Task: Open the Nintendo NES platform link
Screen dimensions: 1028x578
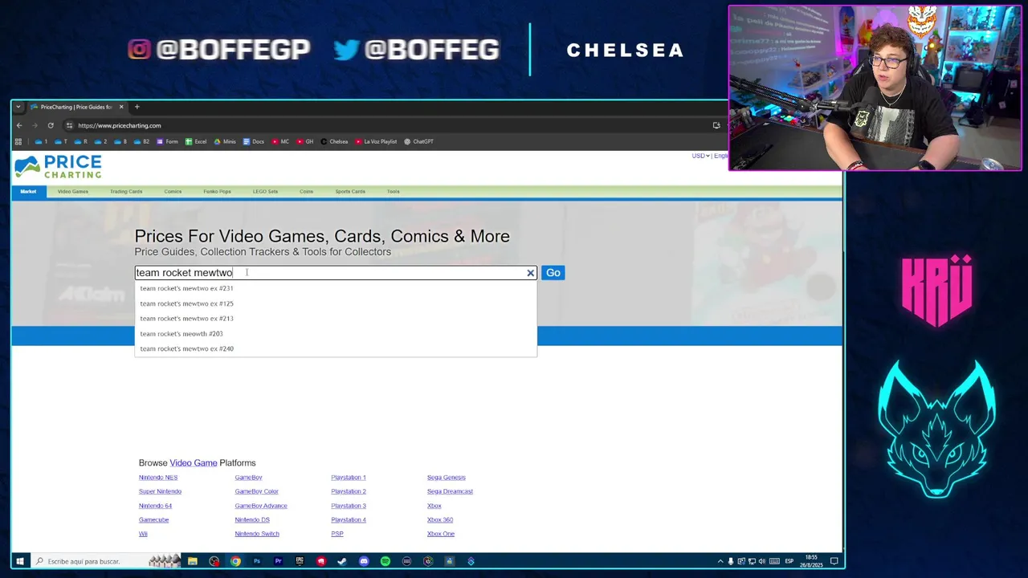Action: (158, 478)
